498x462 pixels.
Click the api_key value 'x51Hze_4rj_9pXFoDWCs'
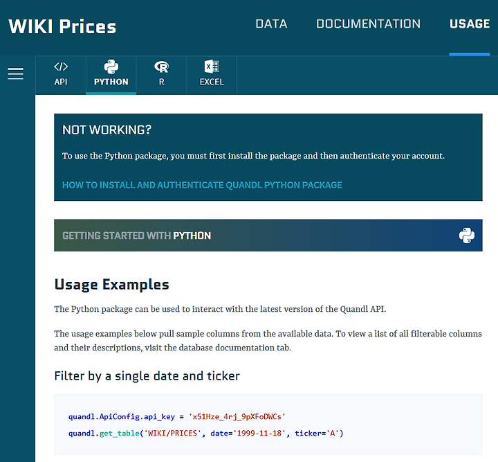pos(237,416)
